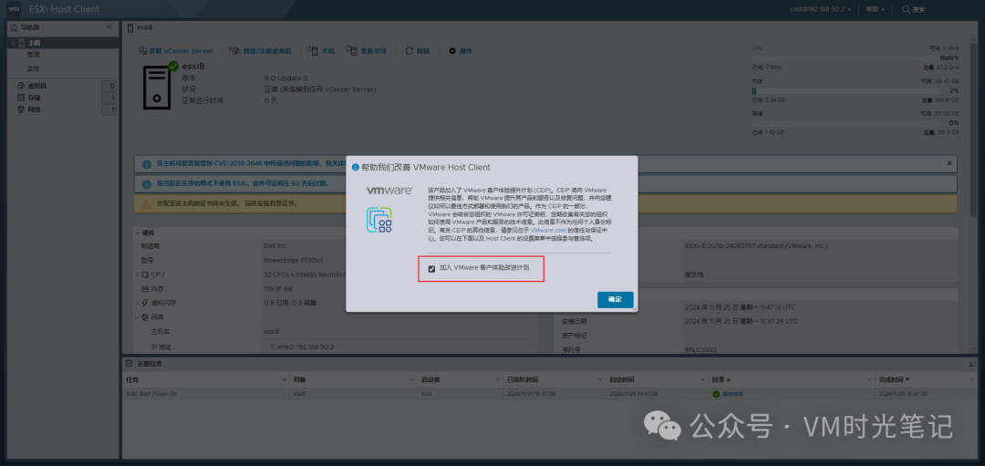Viewport: 985px width, 466px height.
Task: Click the 虚拟机 icon in navigator
Action: click(x=21, y=86)
